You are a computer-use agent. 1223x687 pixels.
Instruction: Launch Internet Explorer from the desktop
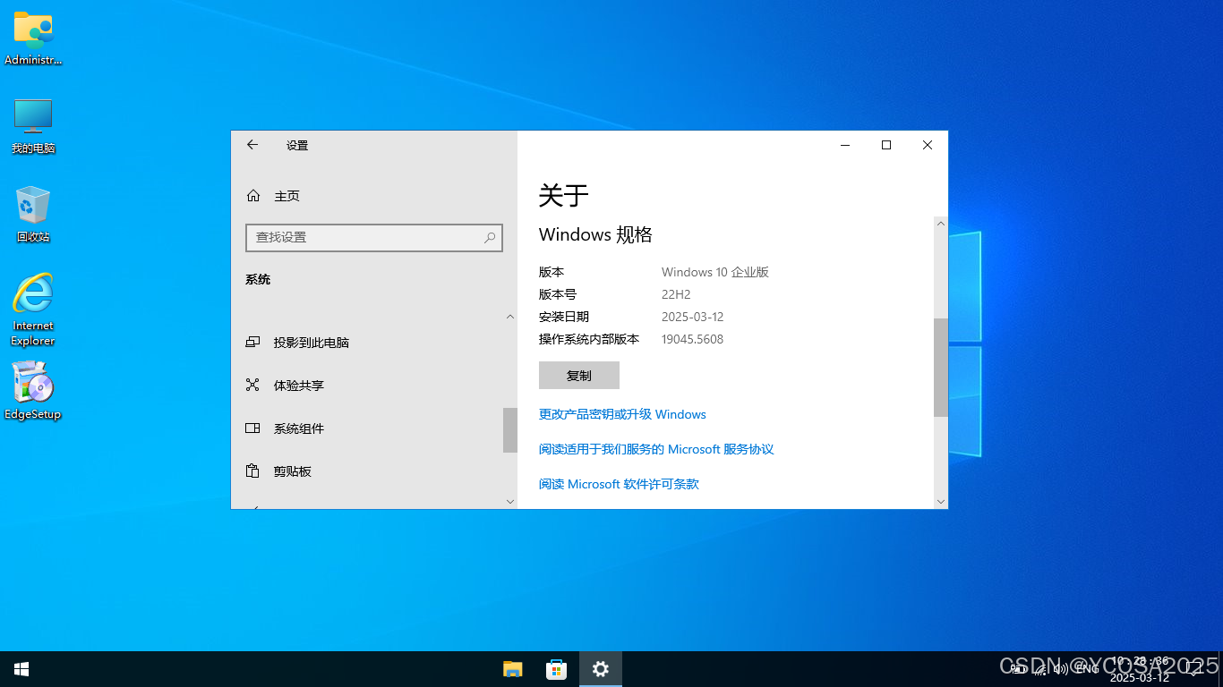[33, 309]
